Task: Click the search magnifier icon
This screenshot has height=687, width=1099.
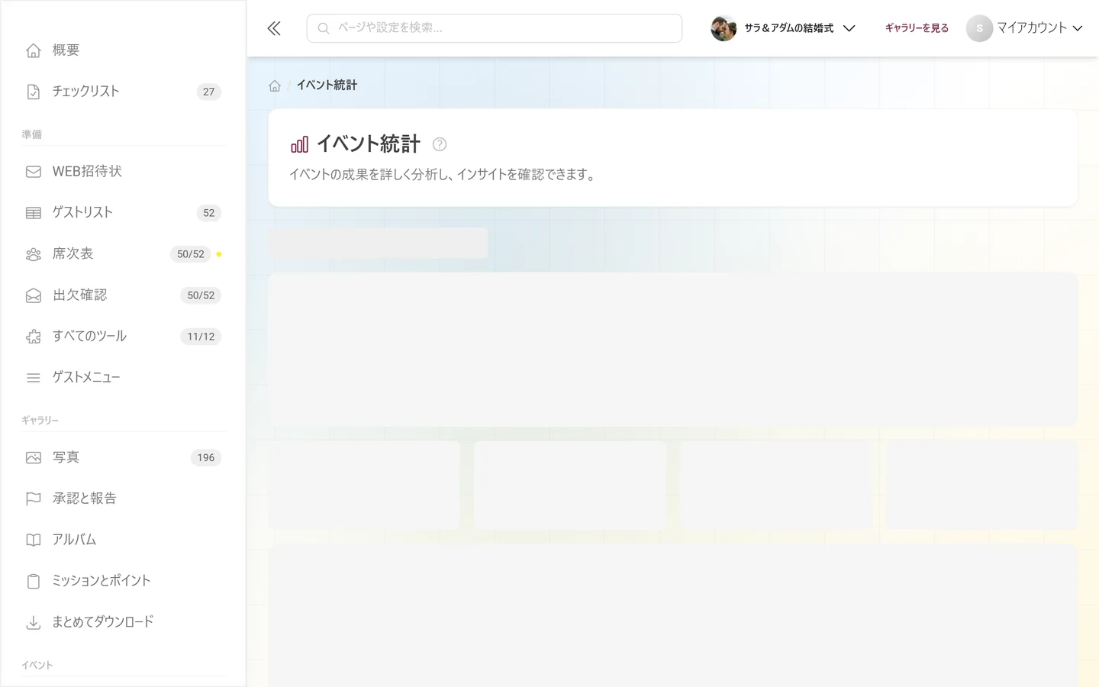Action: click(324, 28)
